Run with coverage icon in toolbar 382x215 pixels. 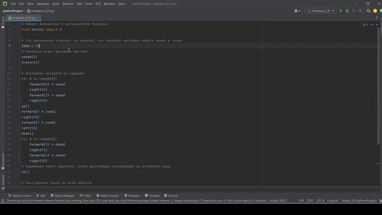click(354, 11)
